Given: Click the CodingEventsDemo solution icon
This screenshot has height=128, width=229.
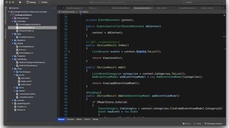Looking at the screenshot, I should (11, 12).
